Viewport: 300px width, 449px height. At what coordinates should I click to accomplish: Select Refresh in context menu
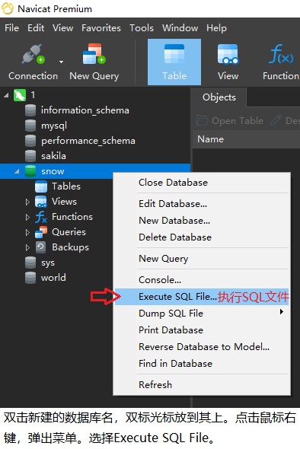coord(155,385)
